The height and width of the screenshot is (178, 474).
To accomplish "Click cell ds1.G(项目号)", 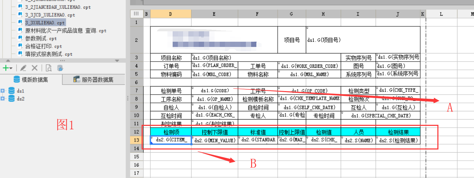I will pyautogui.click(x=363, y=40).
